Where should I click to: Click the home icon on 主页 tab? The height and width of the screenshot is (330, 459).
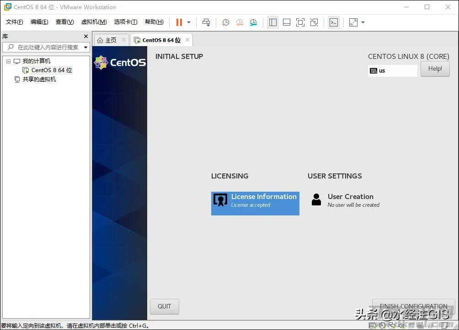click(100, 40)
